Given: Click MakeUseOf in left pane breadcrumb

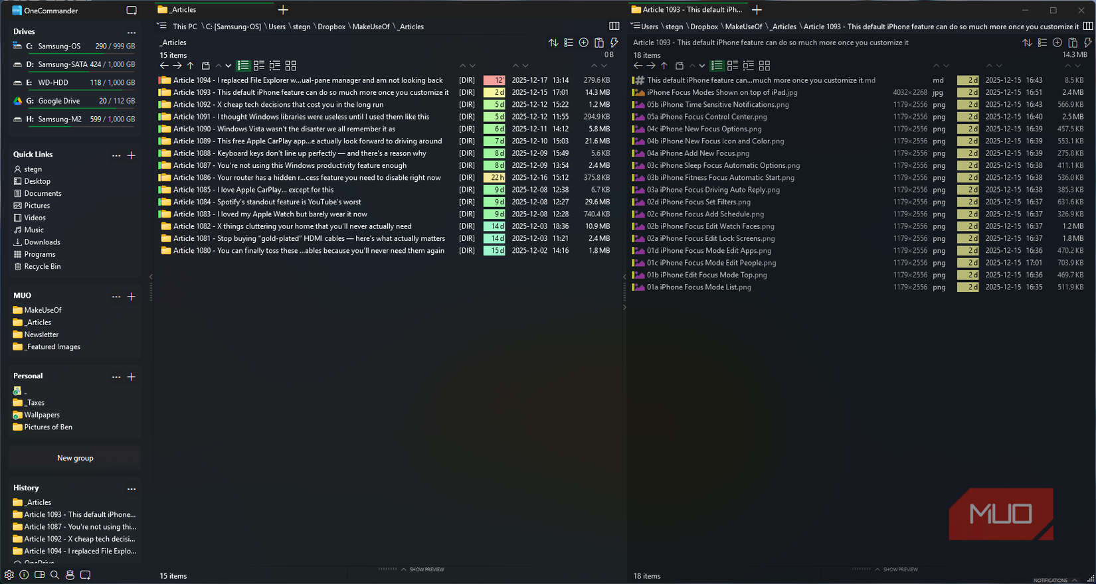Looking at the screenshot, I should pyautogui.click(x=371, y=27).
